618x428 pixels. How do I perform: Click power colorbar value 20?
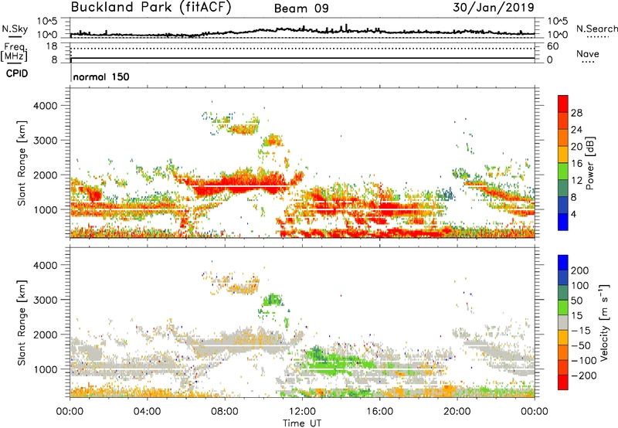[x=576, y=147]
